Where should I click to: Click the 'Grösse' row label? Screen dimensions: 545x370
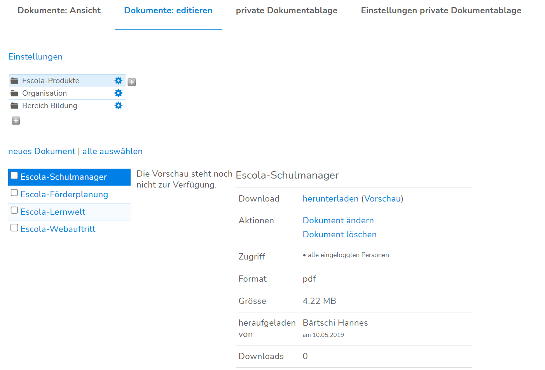click(252, 301)
